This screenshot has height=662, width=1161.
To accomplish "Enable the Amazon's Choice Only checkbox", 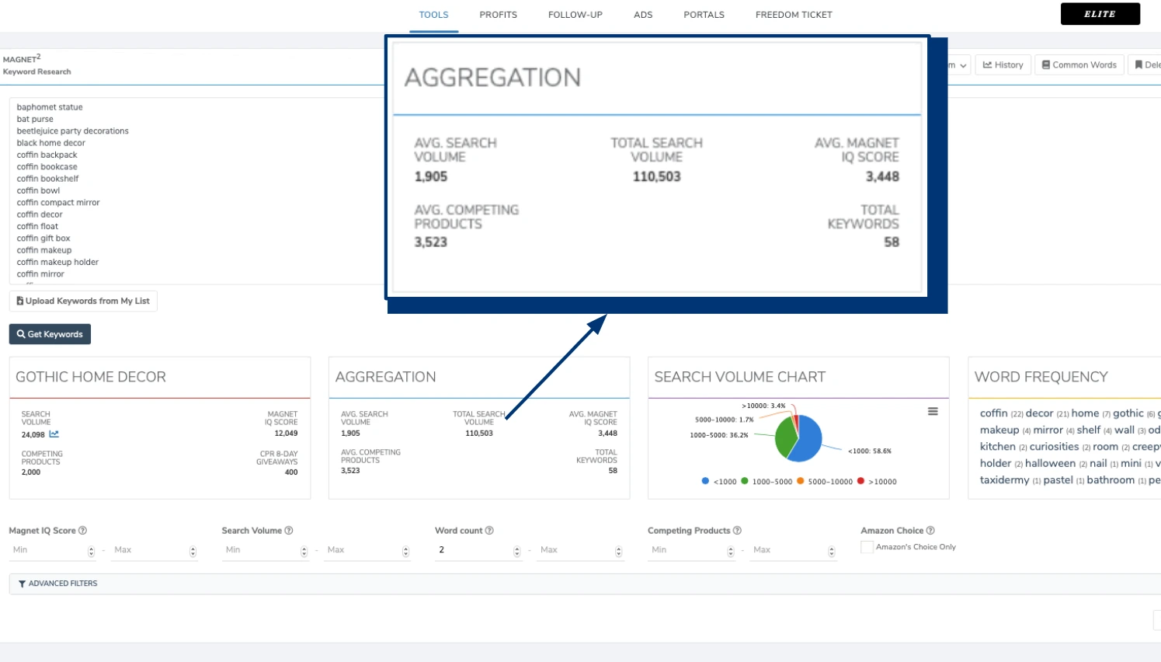I will pyautogui.click(x=867, y=547).
